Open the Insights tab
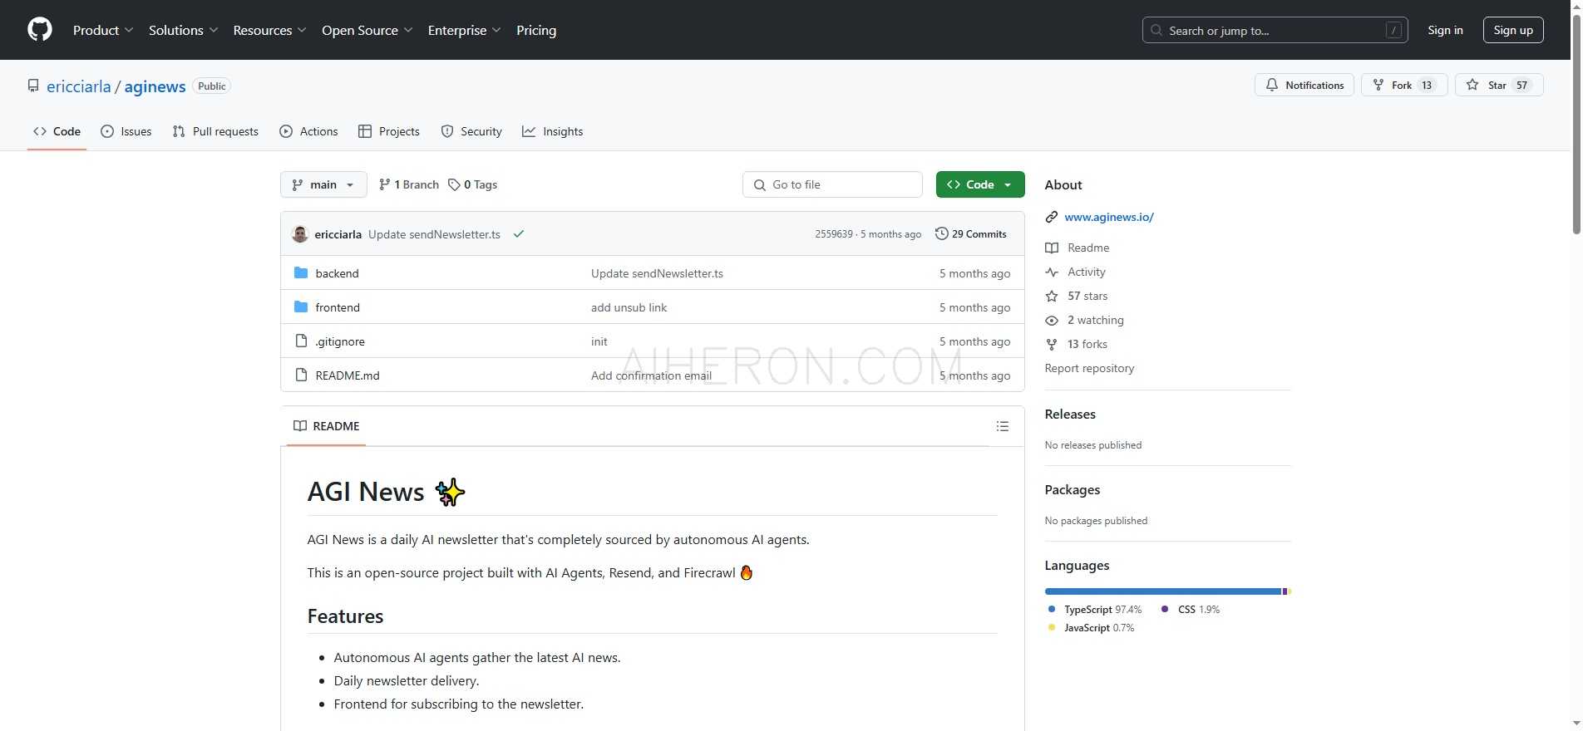This screenshot has width=1583, height=731. (x=552, y=131)
